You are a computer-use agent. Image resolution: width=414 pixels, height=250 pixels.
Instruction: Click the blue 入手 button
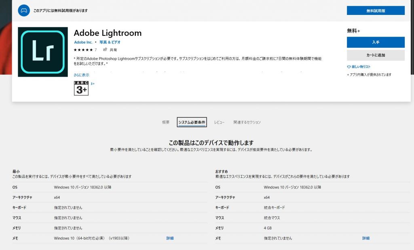tap(376, 42)
